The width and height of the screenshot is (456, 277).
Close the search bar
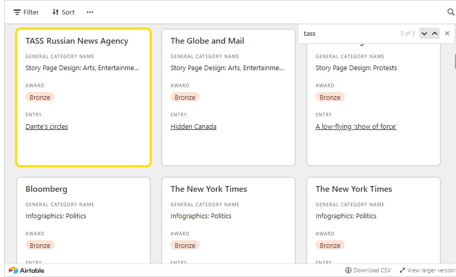coord(447,33)
